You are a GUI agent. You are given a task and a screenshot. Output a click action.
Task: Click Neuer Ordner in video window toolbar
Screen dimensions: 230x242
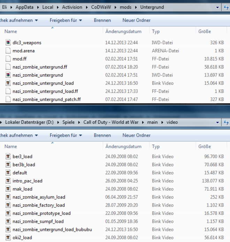point(136,135)
